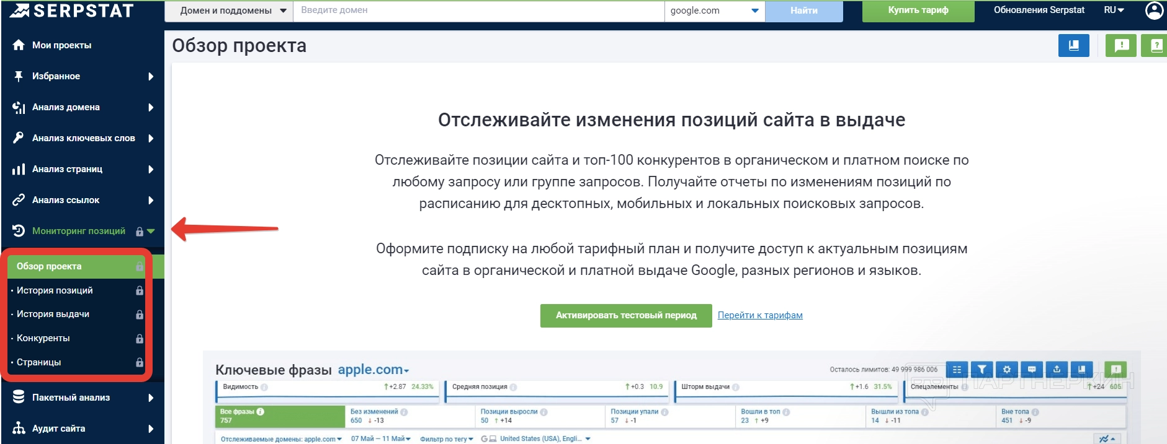Expand Избранное with its arrow

(151, 76)
